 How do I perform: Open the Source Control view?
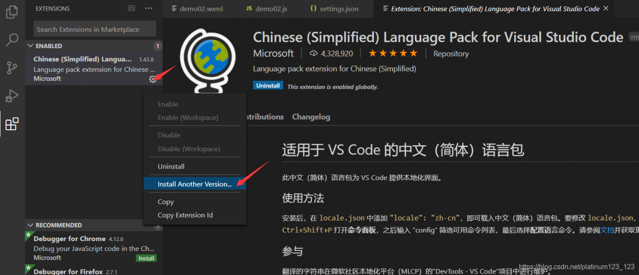[12, 68]
